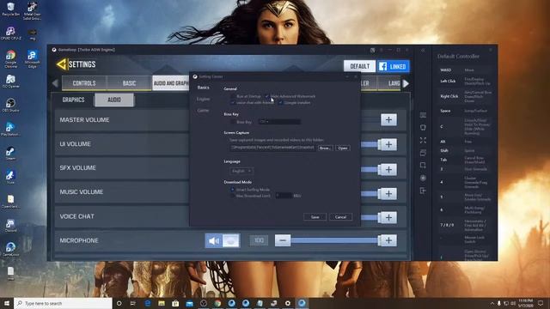Screen dimensions: 550x309
Task: Click the keyboard mapping icon in sidebar
Action: (x=423, y=115)
